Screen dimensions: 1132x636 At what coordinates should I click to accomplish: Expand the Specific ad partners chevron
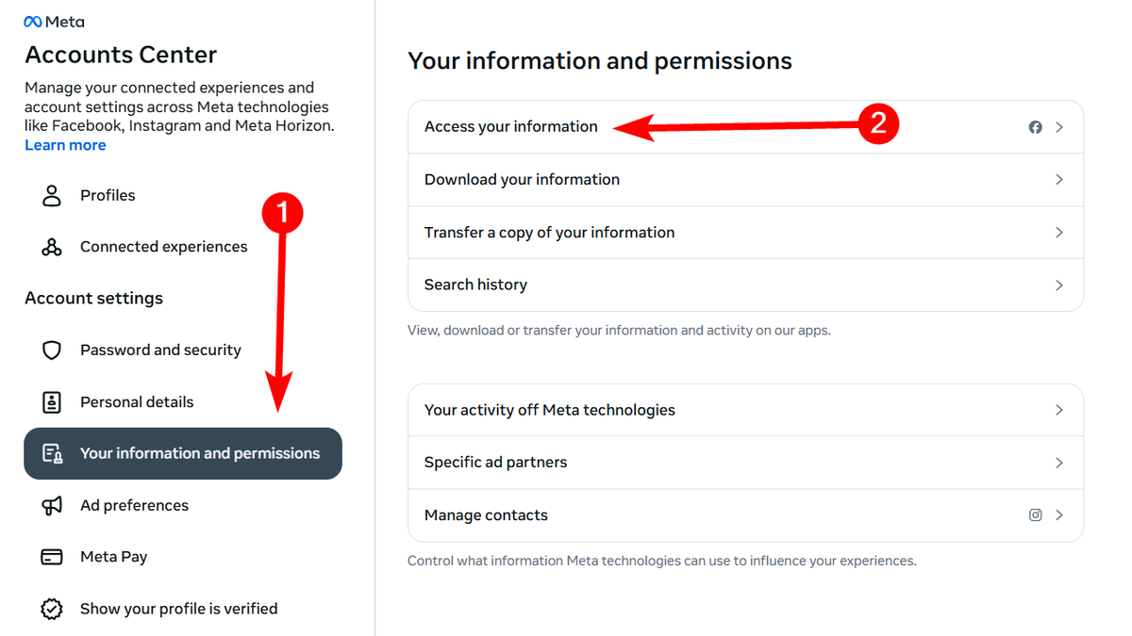(1059, 463)
